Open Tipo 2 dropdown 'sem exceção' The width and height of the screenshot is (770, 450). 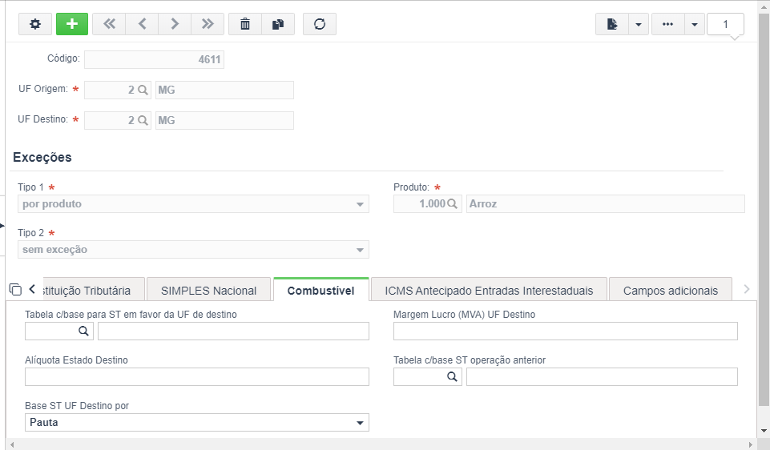point(193,250)
